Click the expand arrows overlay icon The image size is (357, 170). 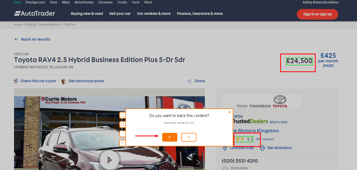[x=122, y=115]
